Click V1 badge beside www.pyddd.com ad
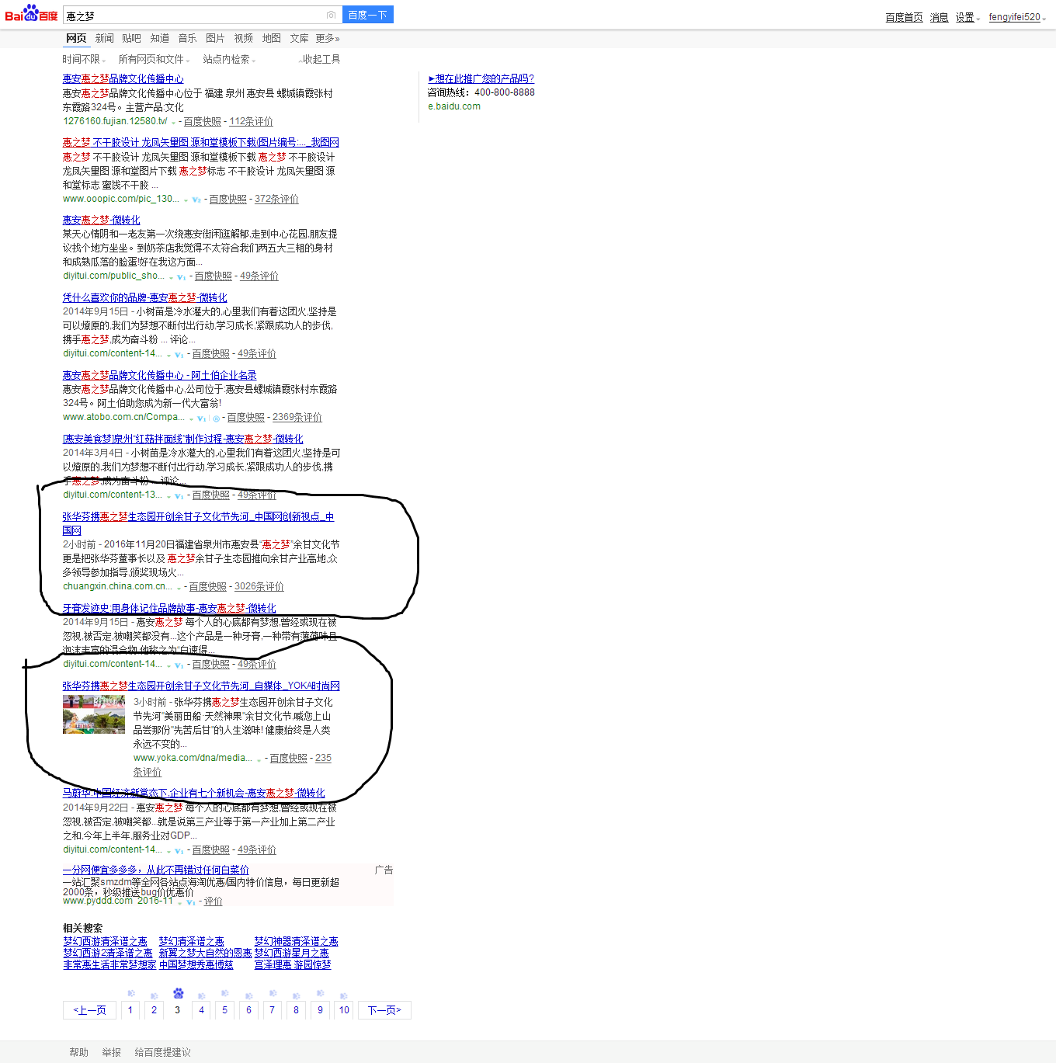 pos(190,902)
